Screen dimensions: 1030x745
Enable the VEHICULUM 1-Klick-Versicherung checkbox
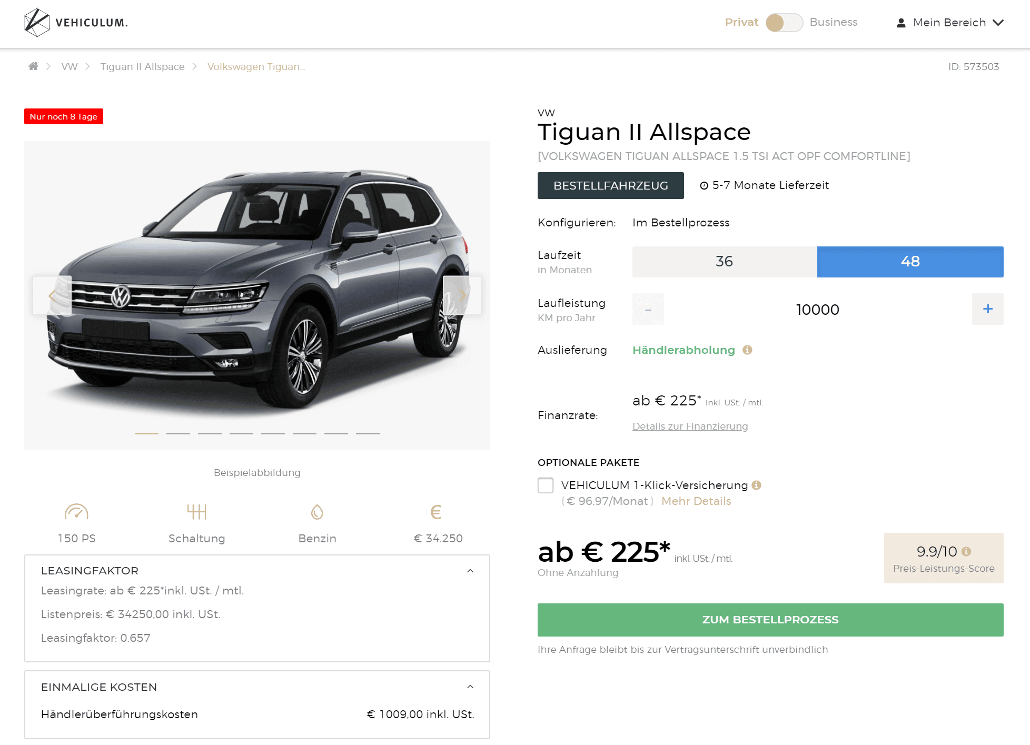pyautogui.click(x=546, y=485)
